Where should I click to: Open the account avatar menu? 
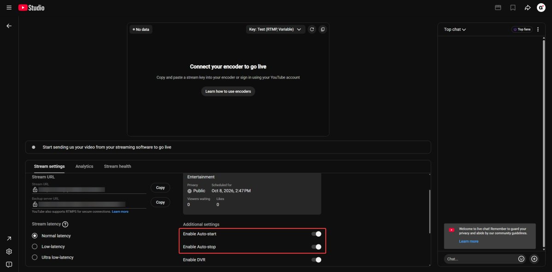(x=541, y=8)
